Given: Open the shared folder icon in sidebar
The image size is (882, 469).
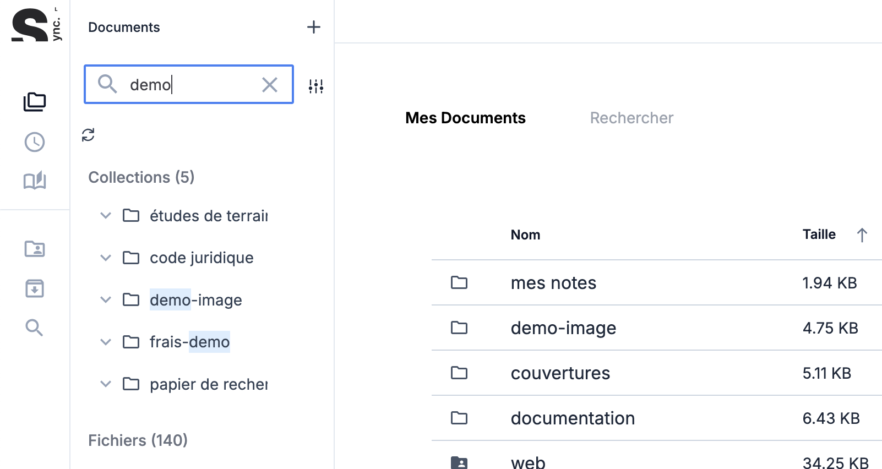Looking at the screenshot, I should tap(35, 249).
